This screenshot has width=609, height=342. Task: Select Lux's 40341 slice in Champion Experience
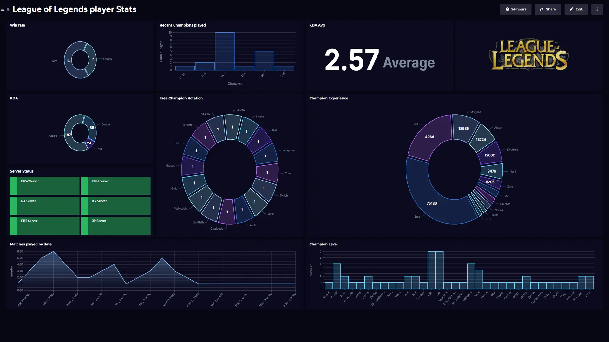click(x=430, y=137)
